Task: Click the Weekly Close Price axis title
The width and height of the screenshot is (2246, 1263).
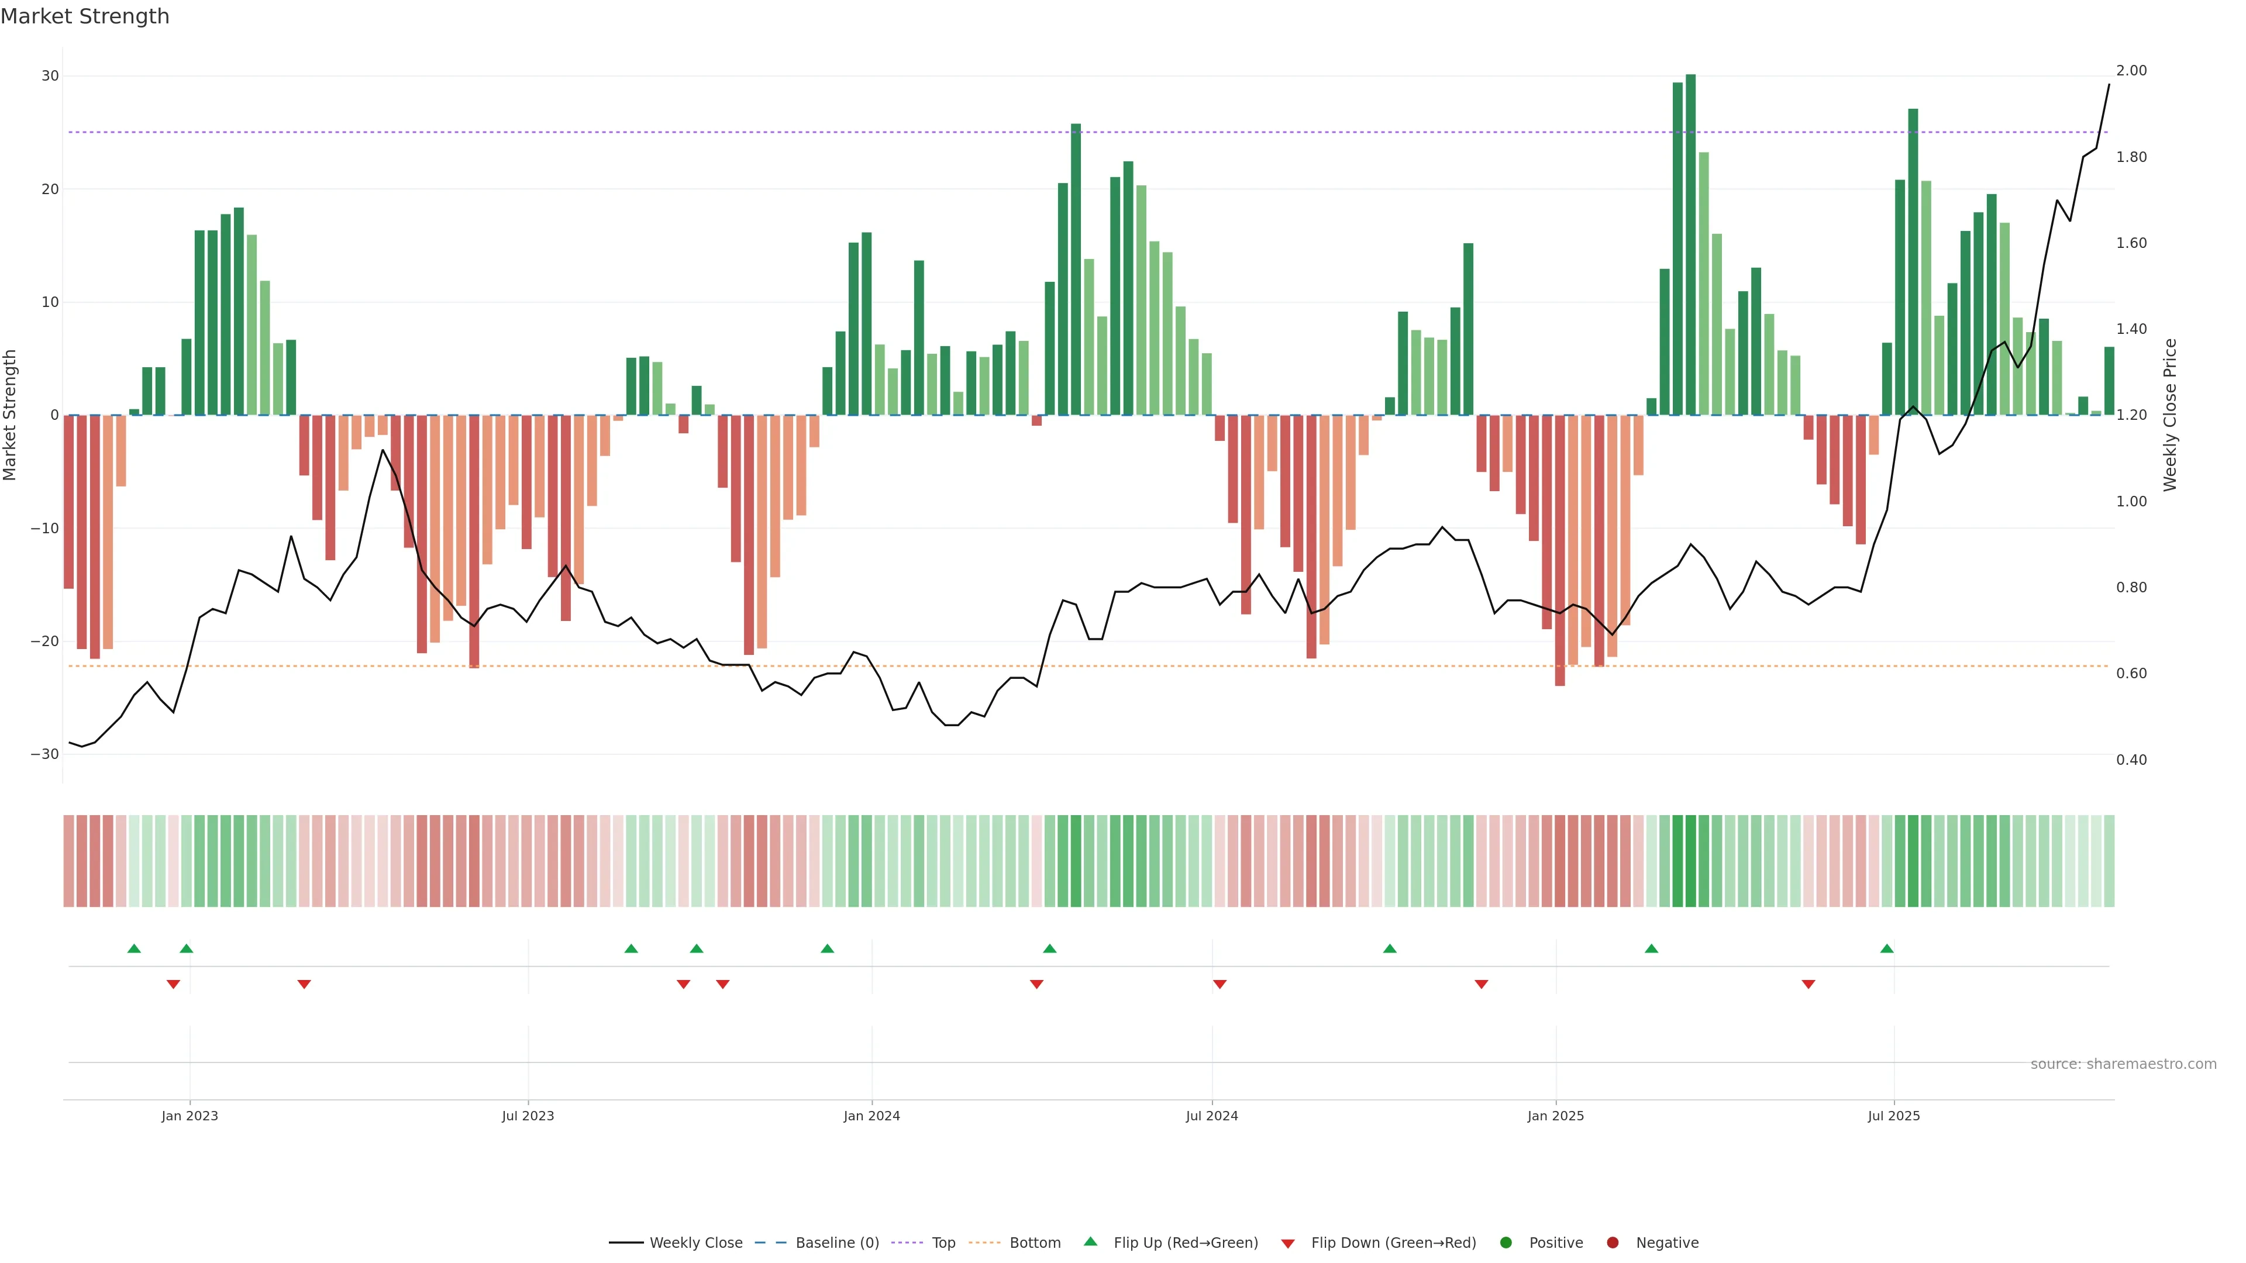Action: (x=2170, y=415)
